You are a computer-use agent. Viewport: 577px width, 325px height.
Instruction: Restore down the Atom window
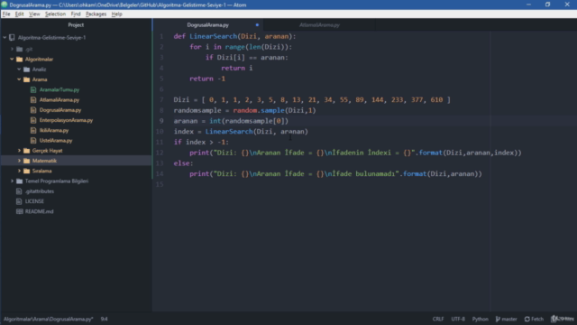point(547,5)
